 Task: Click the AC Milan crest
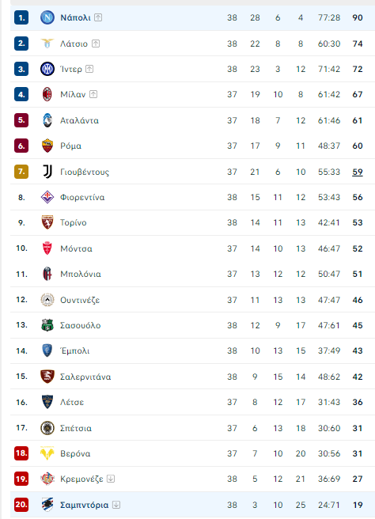(x=47, y=94)
